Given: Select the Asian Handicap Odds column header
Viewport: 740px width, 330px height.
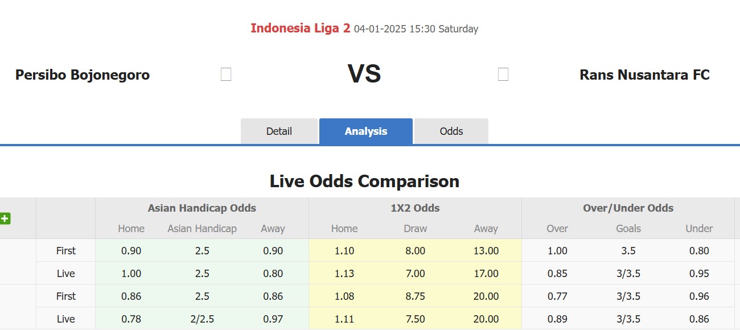Looking at the screenshot, I should pos(202,208).
